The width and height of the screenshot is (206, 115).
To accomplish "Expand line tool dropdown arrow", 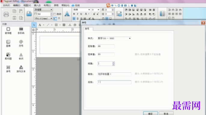I will (52, 25).
